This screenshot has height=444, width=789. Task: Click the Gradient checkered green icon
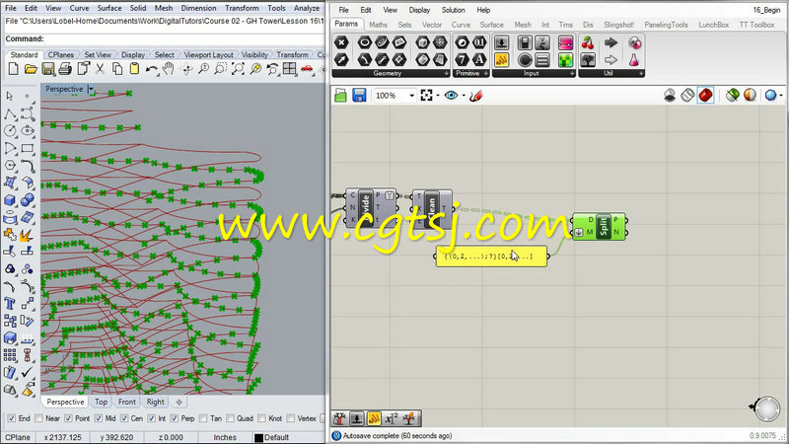coord(565,60)
